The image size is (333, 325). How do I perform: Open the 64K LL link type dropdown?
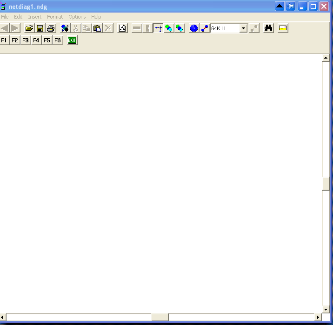pos(243,28)
